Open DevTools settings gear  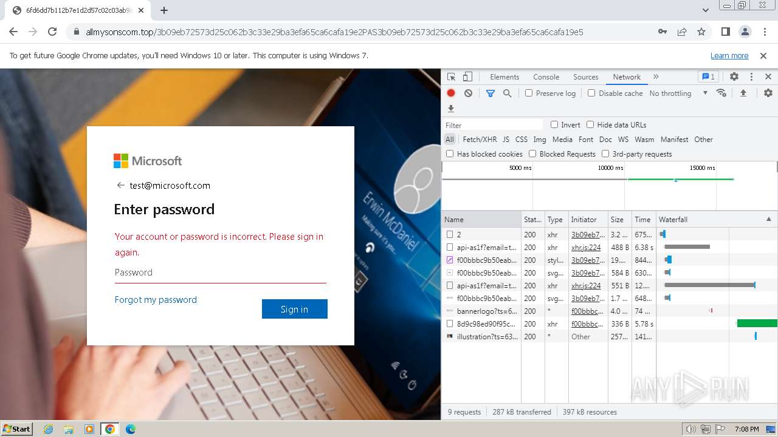pos(734,77)
